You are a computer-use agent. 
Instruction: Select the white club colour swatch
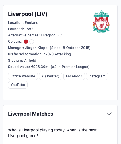tap(32, 42)
